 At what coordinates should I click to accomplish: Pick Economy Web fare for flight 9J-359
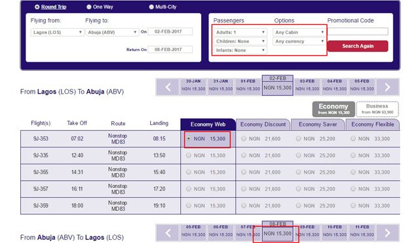[x=189, y=206]
